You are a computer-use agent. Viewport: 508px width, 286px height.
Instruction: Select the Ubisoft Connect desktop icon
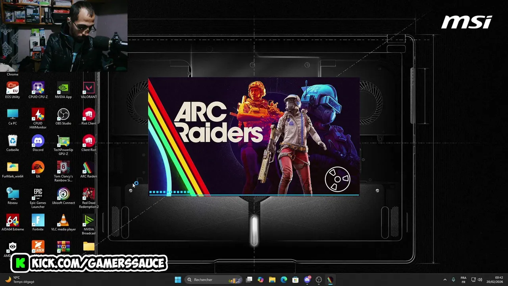63,196
